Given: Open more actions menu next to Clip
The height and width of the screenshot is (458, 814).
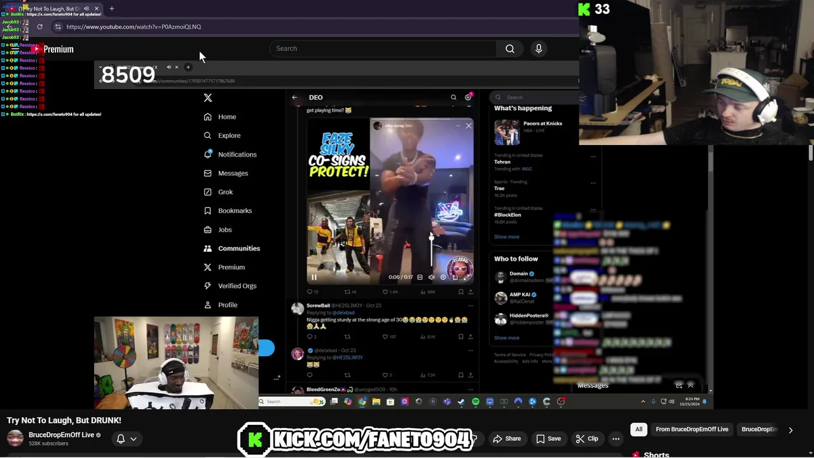Looking at the screenshot, I should (x=616, y=439).
